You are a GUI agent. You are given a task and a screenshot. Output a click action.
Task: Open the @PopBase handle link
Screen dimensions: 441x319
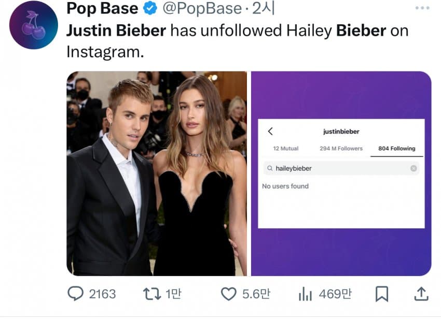(202, 9)
